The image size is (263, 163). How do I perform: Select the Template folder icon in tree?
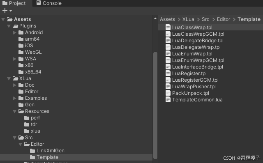coord(32,157)
